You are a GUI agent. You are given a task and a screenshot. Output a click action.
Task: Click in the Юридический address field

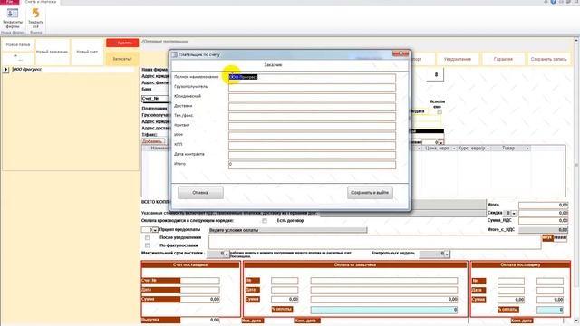coord(312,97)
